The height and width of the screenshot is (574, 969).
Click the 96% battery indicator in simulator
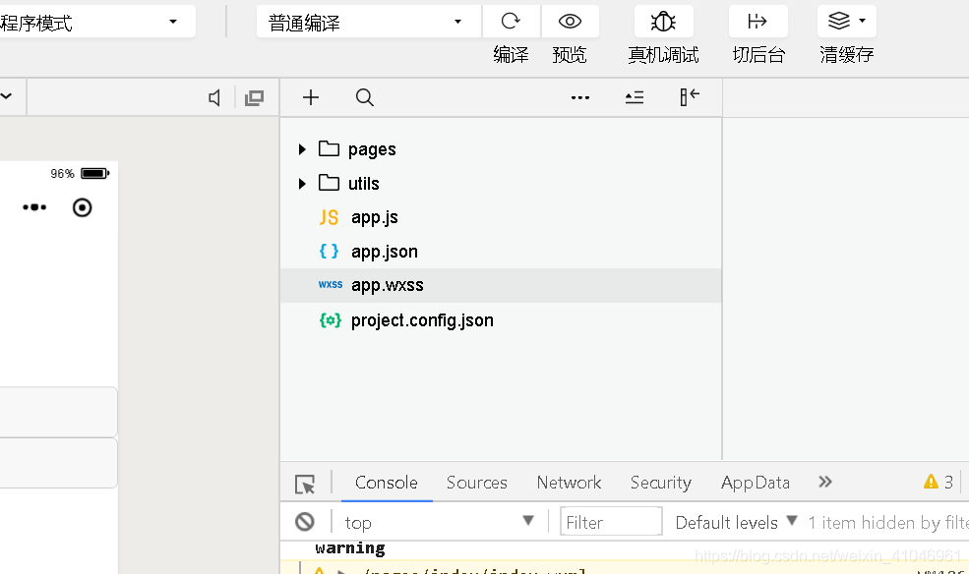[80, 173]
